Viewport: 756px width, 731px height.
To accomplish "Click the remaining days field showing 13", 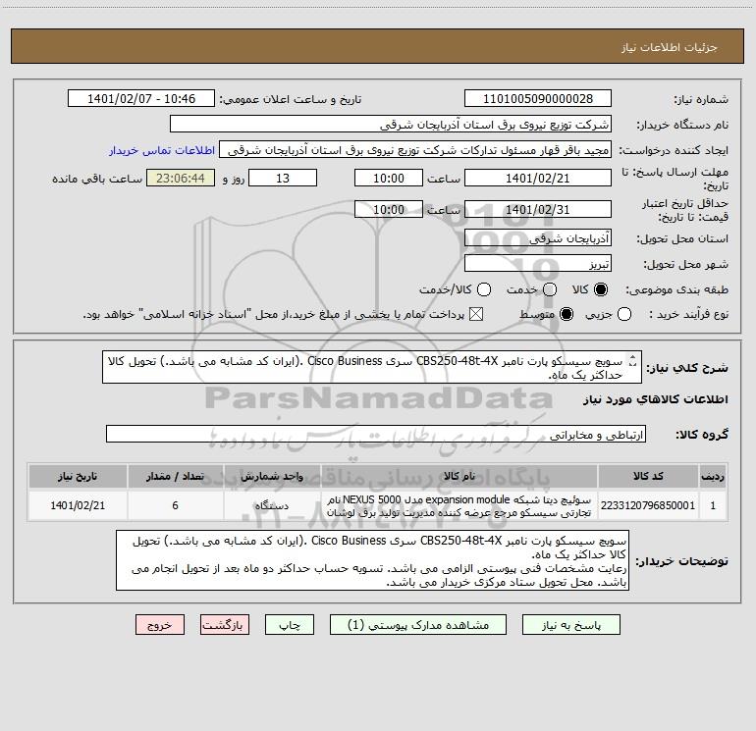I will tap(283, 178).
